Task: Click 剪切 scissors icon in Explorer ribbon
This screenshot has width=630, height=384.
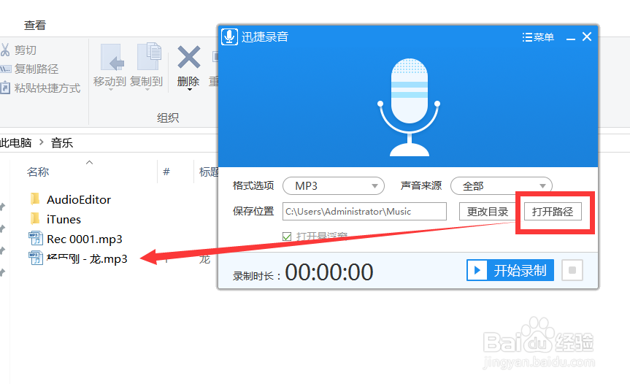Action: pos(5,50)
